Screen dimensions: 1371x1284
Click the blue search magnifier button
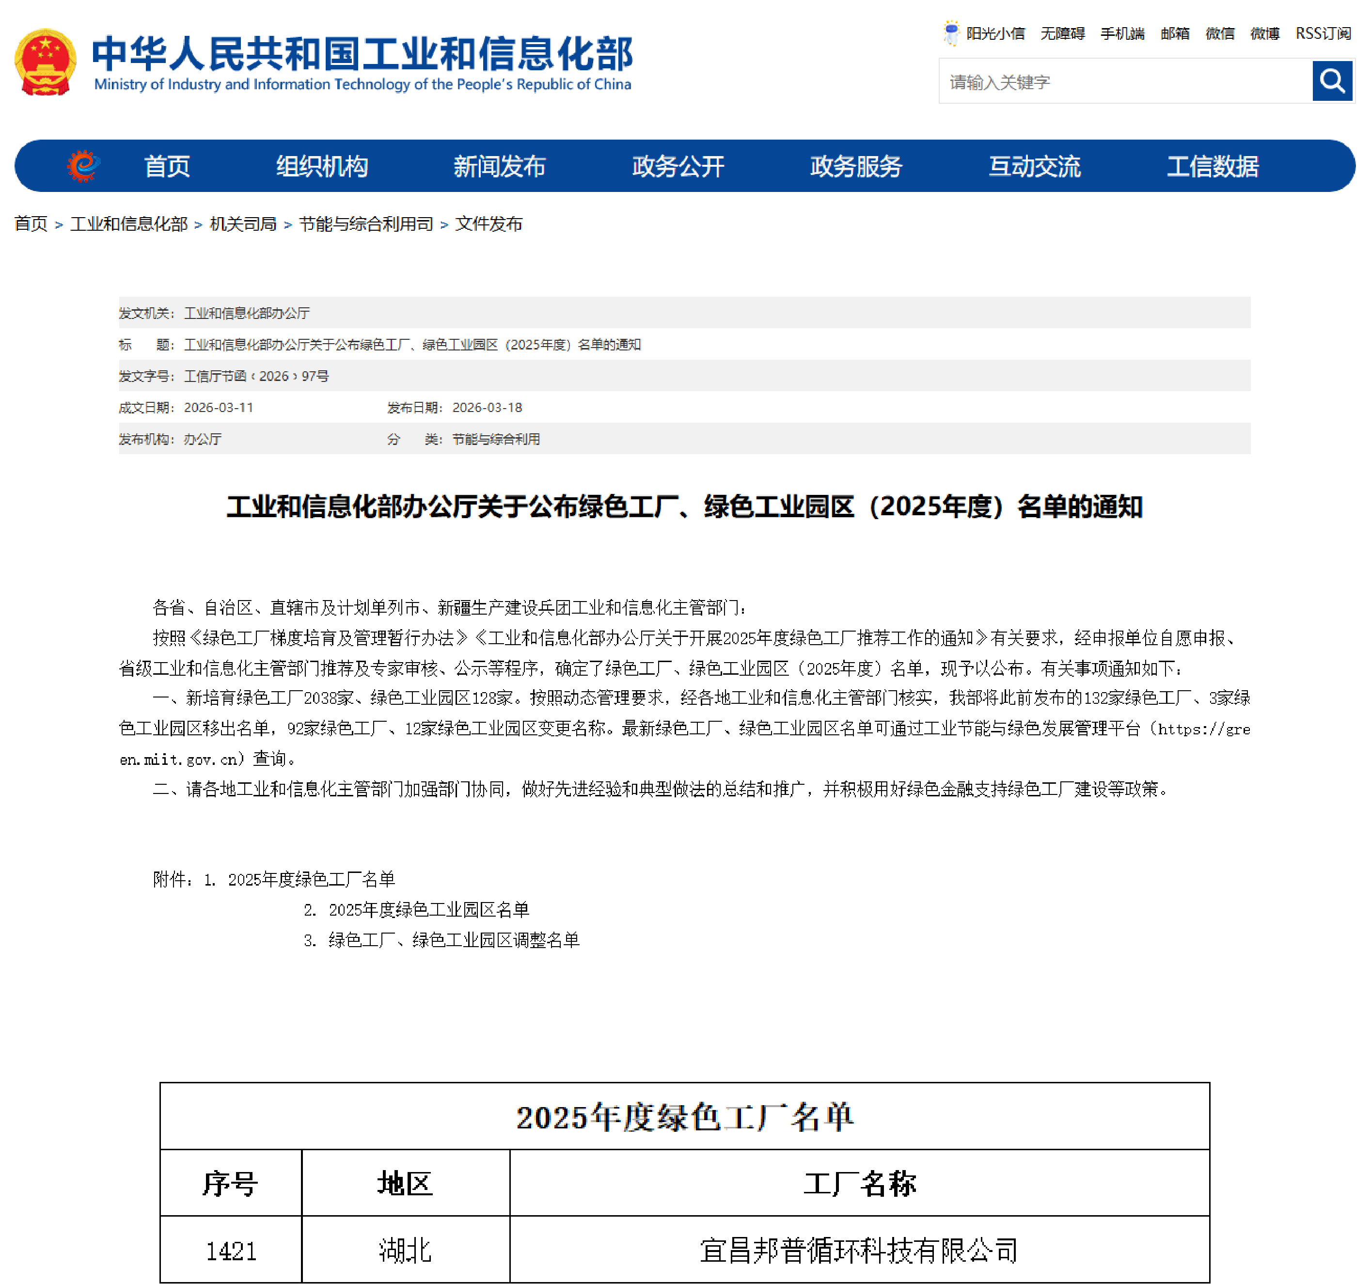click(x=1332, y=80)
